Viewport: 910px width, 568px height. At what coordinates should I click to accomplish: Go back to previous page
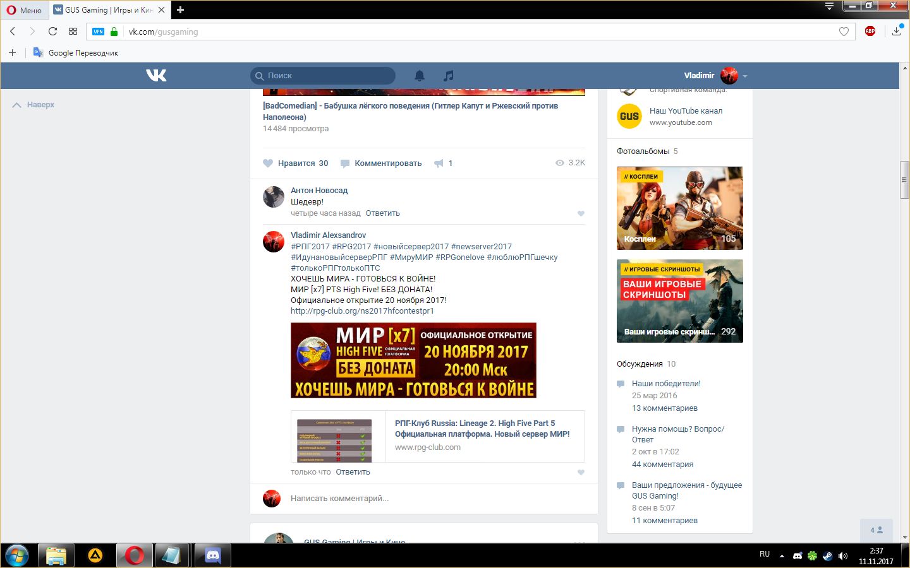click(13, 32)
